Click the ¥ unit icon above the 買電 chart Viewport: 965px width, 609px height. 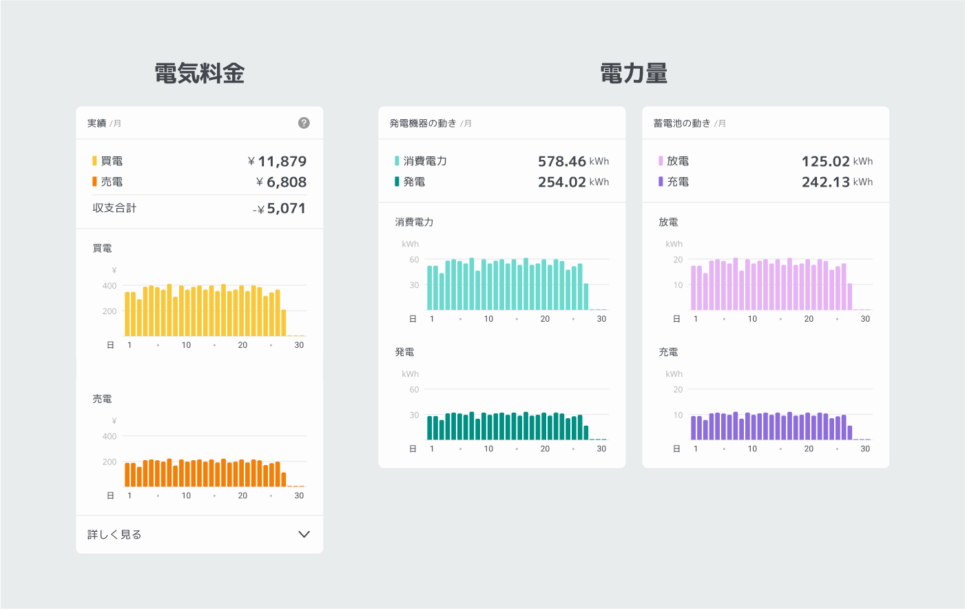click(x=114, y=270)
